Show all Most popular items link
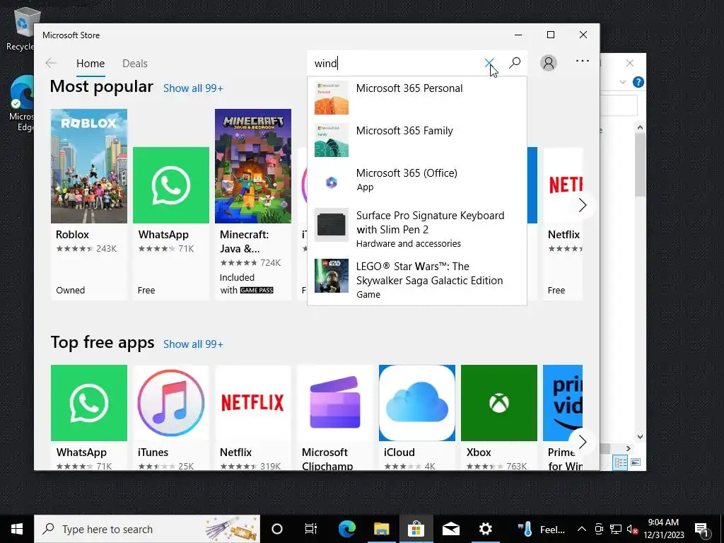Screen dimensions: 724x543 click(x=193, y=88)
